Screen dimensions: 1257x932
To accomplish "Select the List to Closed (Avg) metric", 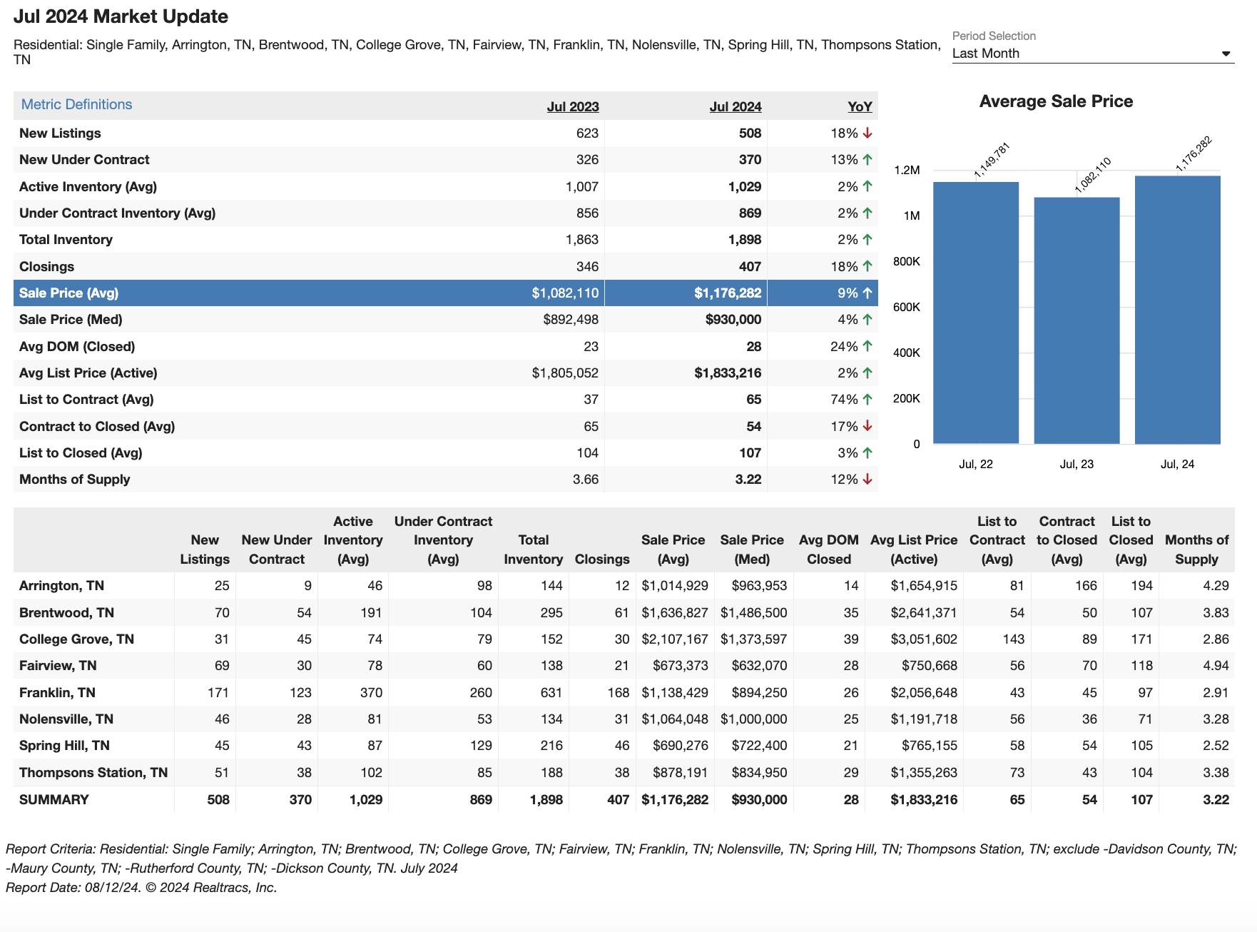I will point(446,452).
